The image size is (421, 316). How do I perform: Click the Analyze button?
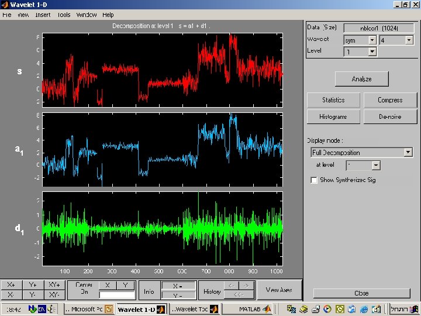click(361, 79)
